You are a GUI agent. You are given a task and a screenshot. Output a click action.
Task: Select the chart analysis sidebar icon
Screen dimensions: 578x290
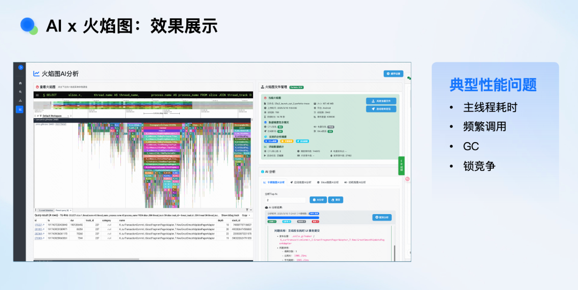20,109
